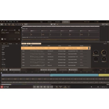Image resolution: width=109 pixels, height=109 pixels.
Task: Click the Edit Chord button
Action: point(44,70)
